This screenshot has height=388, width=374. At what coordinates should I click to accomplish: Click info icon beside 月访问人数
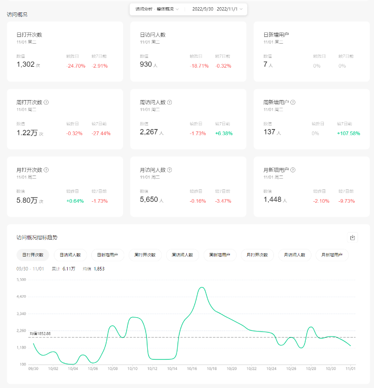170,170
